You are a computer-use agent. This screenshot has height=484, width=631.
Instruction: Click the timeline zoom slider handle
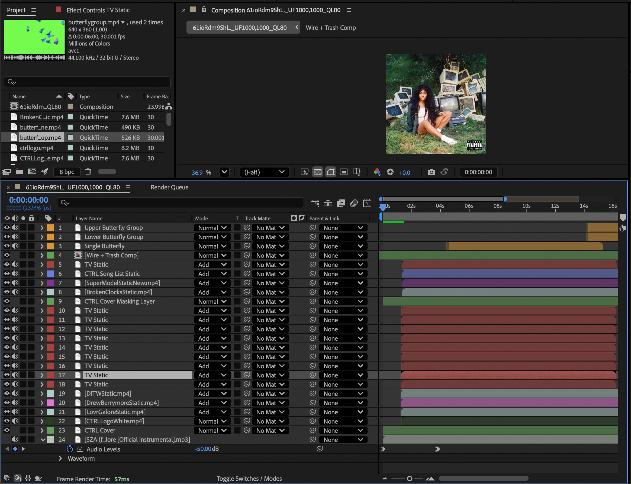click(410, 479)
